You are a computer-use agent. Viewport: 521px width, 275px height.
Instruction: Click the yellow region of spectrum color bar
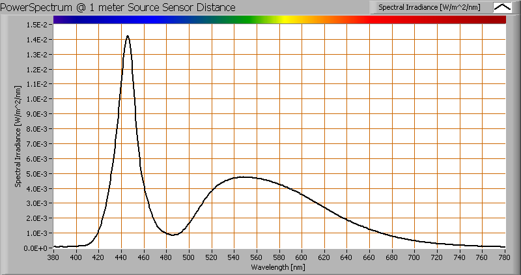click(x=285, y=20)
